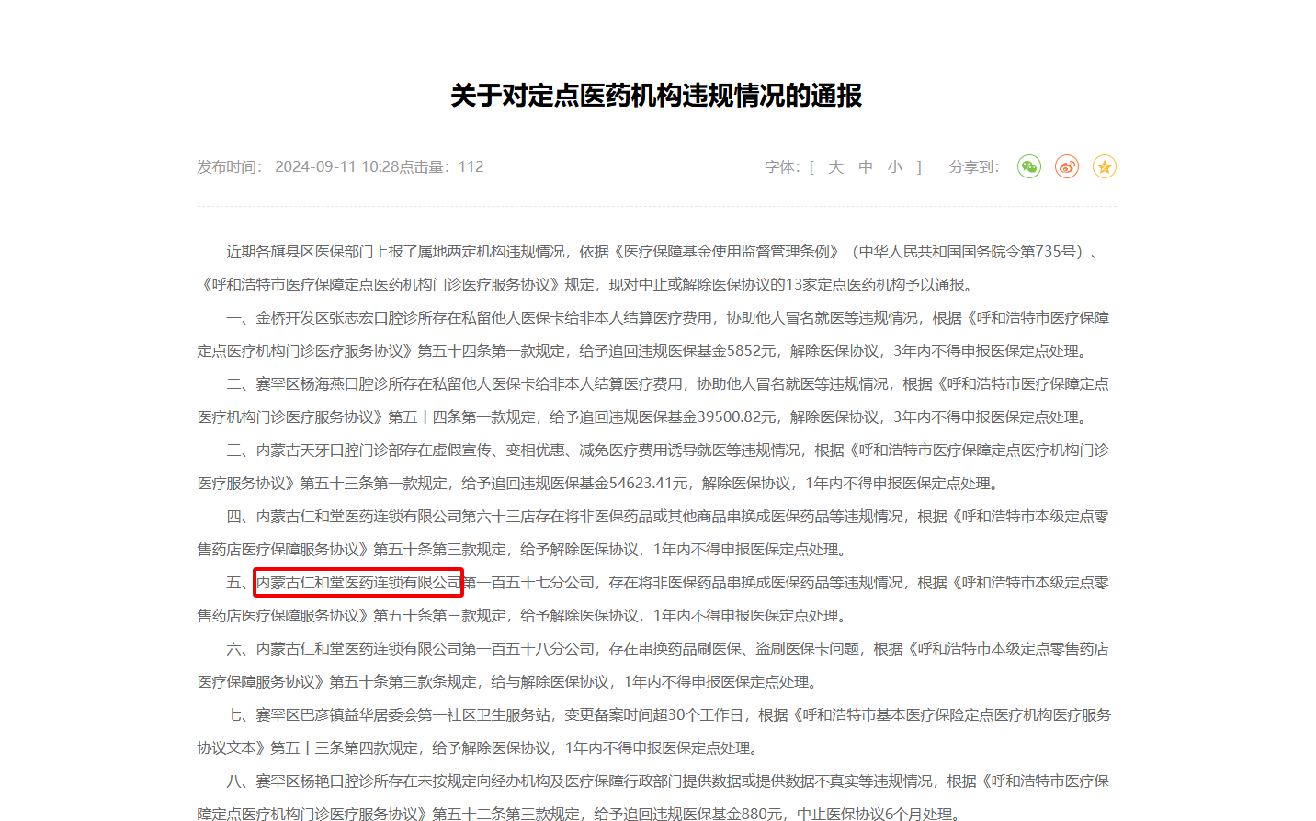Click 赛罕区巴彦镇益华居委会第一社区卫生服务站 in item 七
This screenshot has width=1316, height=821.
[403, 715]
